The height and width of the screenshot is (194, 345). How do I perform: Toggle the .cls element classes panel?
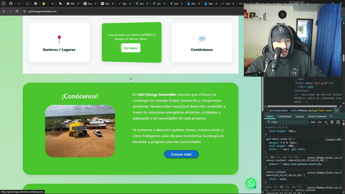tap(319, 122)
